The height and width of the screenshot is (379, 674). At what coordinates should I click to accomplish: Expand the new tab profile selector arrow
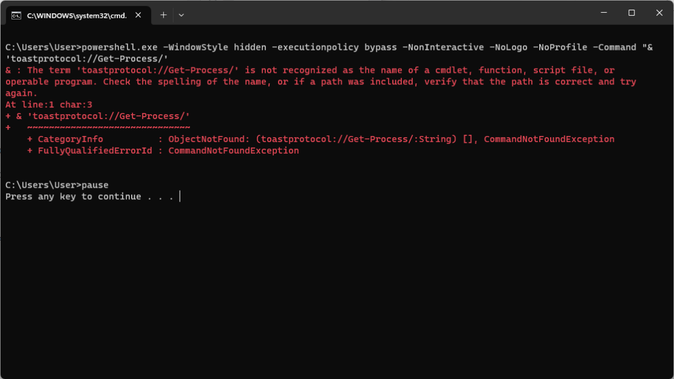point(181,15)
